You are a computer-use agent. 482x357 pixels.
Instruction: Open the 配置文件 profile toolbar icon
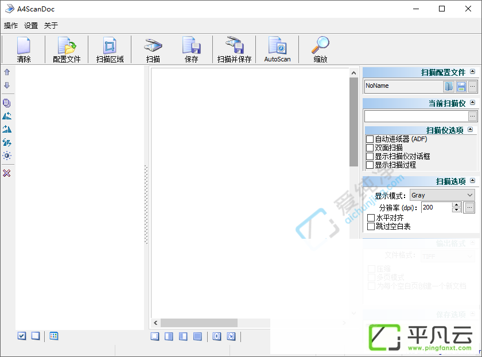(67, 49)
